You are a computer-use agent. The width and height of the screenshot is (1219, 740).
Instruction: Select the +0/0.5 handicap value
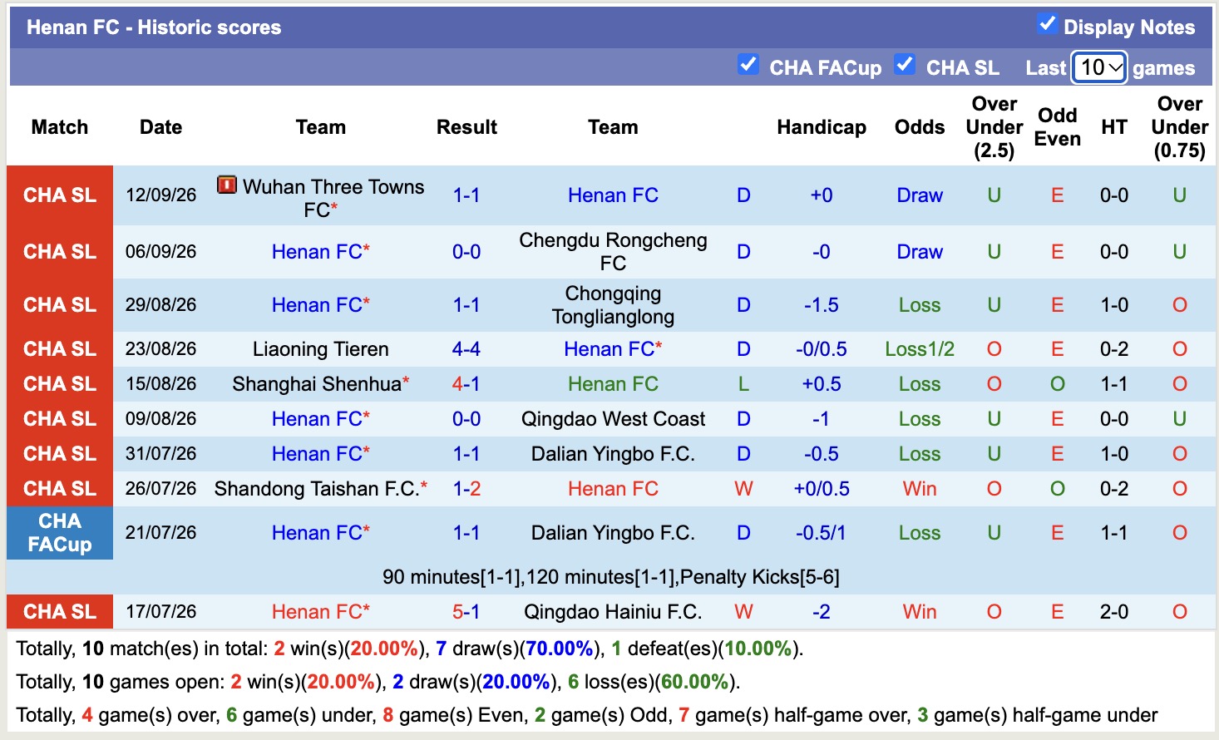[x=822, y=489]
